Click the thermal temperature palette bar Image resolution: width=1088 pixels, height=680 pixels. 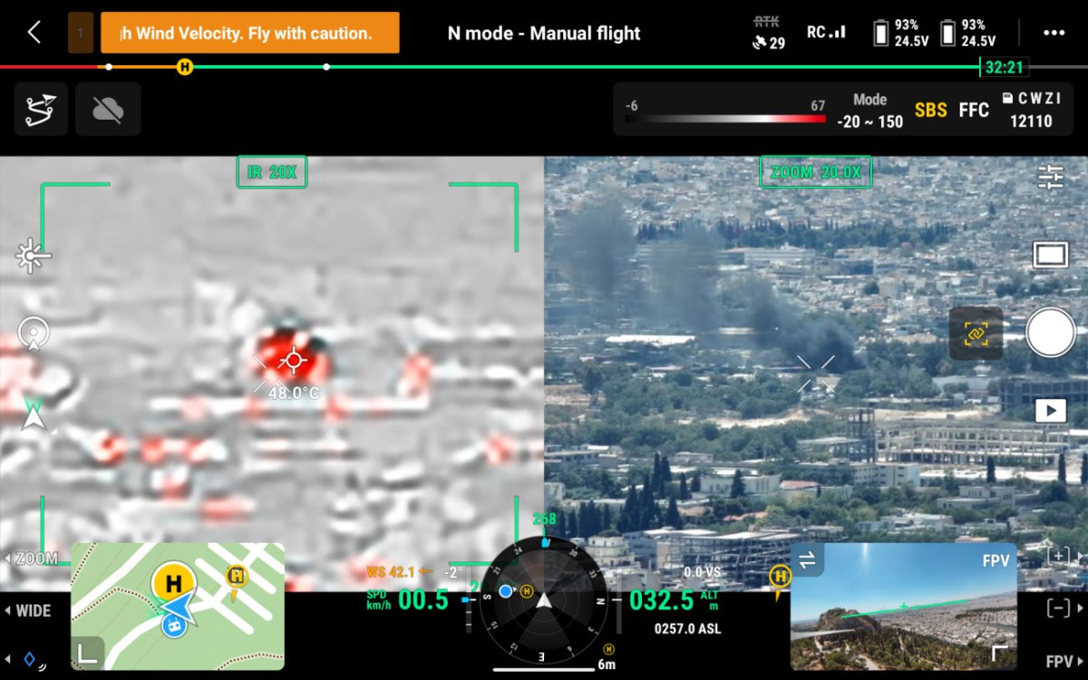point(725,117)
